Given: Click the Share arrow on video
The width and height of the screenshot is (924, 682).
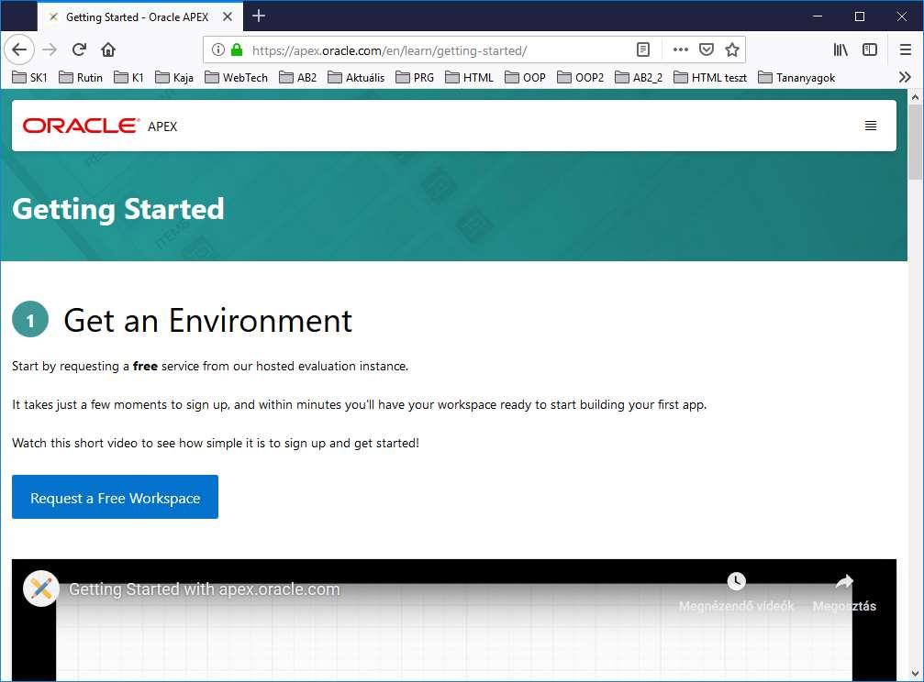Looking at the screenshot, I should 844,582.
